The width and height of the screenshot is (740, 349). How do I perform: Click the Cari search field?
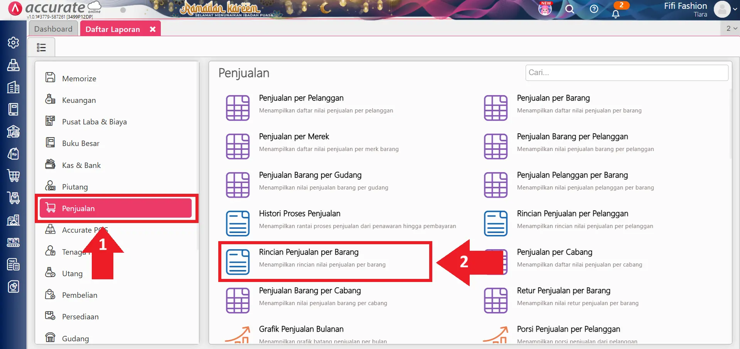[626, 73]
